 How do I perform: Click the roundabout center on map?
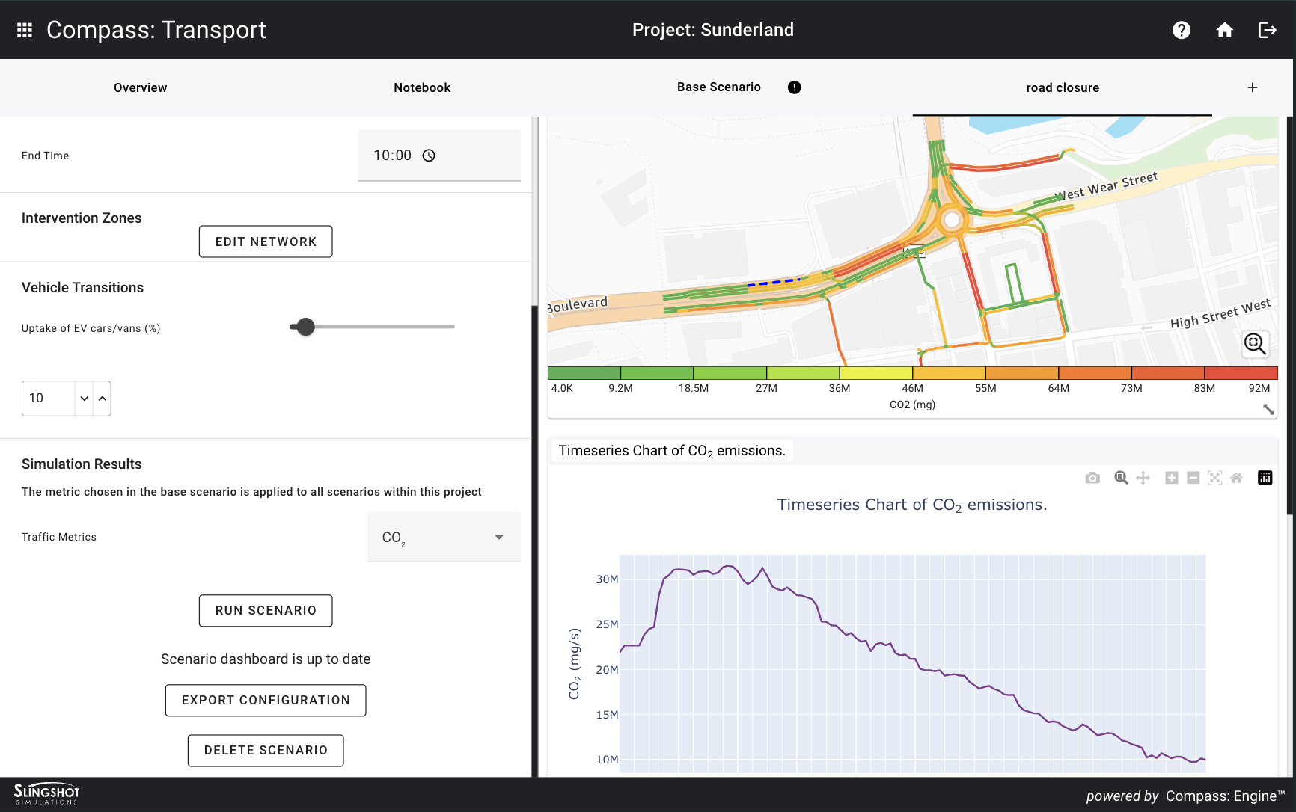point(952,220)
